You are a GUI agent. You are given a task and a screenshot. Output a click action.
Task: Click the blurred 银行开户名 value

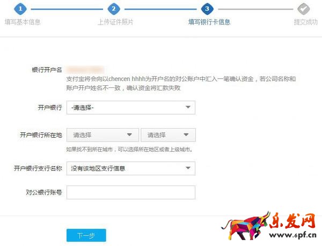85,70
